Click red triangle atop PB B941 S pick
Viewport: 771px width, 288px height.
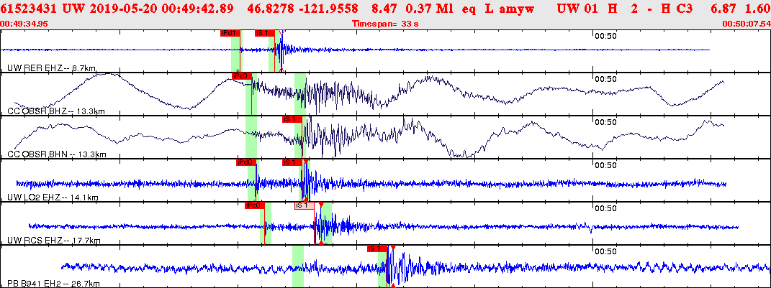tap(393, 247)
